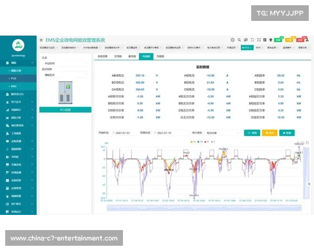314x251 pixels.
Task: Click the green 查询 query button
Action: (252, 133)
